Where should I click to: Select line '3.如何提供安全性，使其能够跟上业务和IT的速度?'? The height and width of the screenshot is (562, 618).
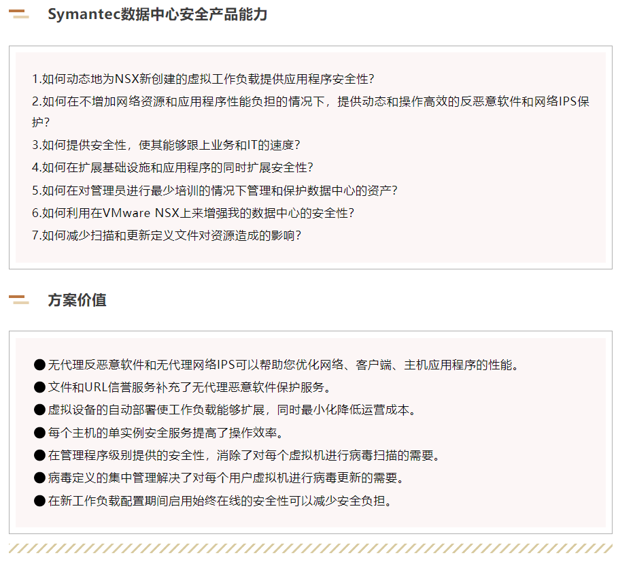[x=166, y=145]
